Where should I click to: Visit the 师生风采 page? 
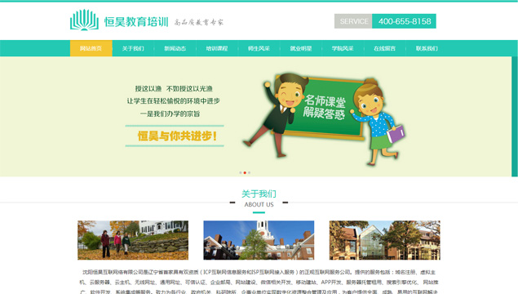[259, 48]
